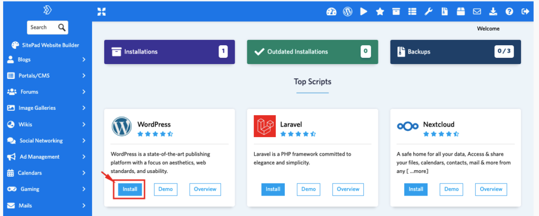This screenshot has height=216, width=539.
Task: Open the Outdated Installations summary card
Action: [x=313, y=52]
